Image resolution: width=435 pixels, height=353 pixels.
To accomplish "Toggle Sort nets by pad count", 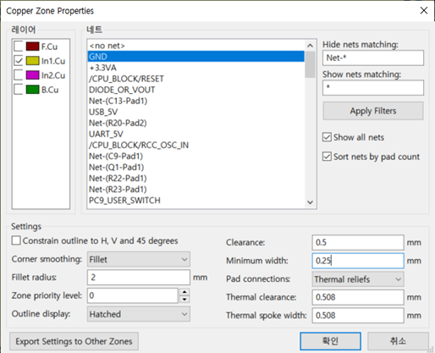I will [327, 157].
